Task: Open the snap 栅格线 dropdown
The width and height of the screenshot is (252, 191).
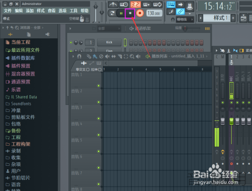Action: [x=185, y=20]
